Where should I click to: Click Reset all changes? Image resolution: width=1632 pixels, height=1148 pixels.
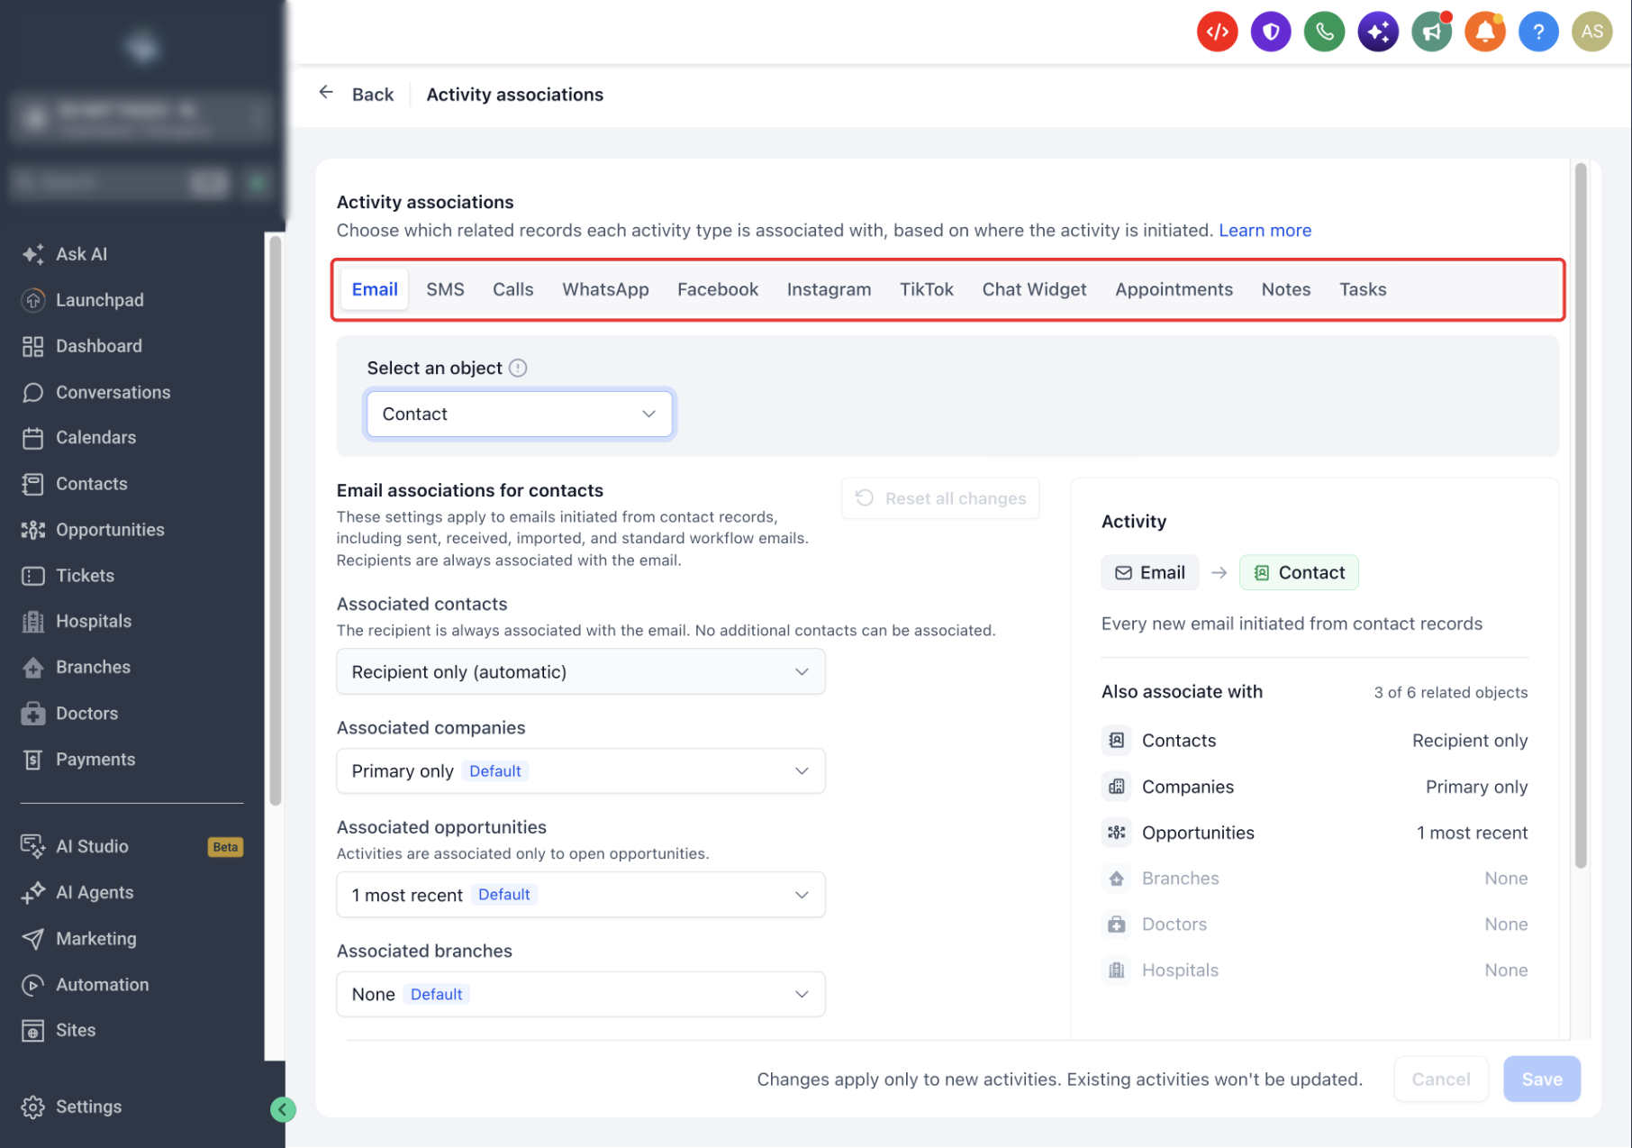tap(941, 498)
